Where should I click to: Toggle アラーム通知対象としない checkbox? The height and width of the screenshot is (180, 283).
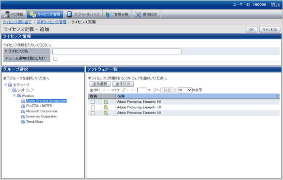point(55,59)
